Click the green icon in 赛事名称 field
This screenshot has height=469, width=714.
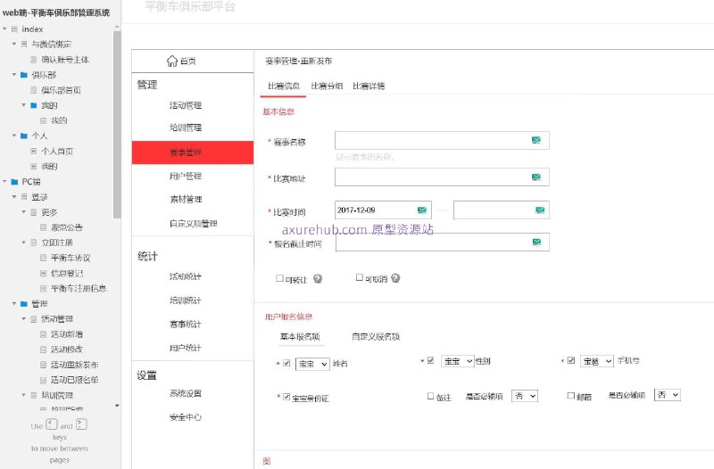point(536,140)
